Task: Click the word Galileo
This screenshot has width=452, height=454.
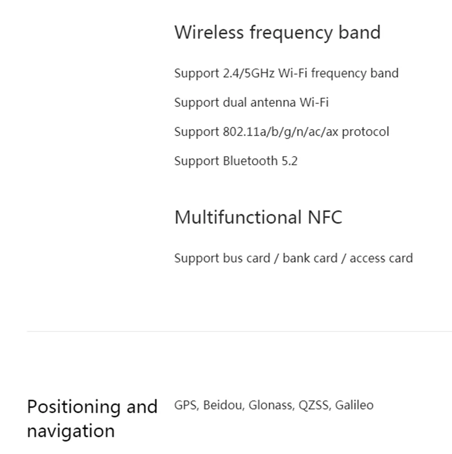Action: [354, 405]
